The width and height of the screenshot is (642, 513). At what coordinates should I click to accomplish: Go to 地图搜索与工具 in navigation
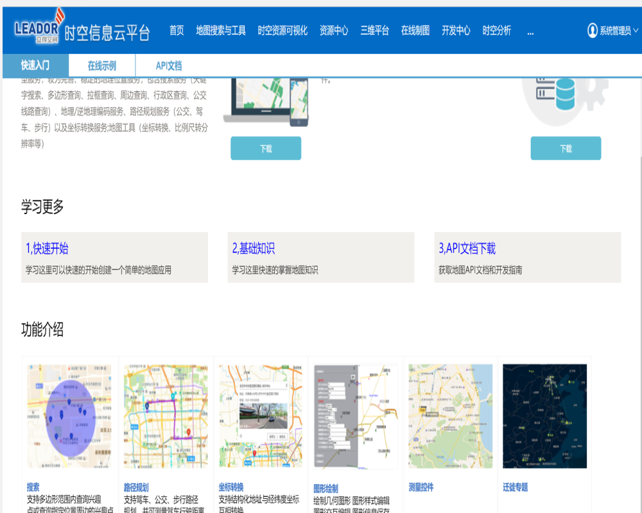tap(221, 30)
